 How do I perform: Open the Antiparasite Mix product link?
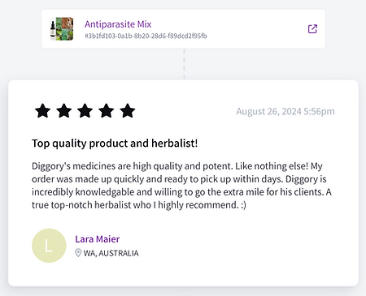click(118, 24)
